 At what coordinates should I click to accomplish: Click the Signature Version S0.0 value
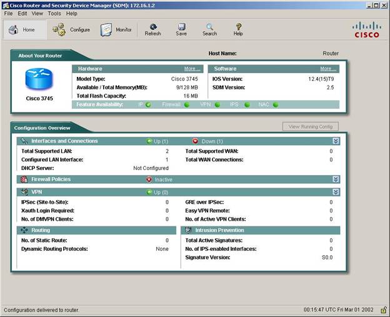(327, 257)
